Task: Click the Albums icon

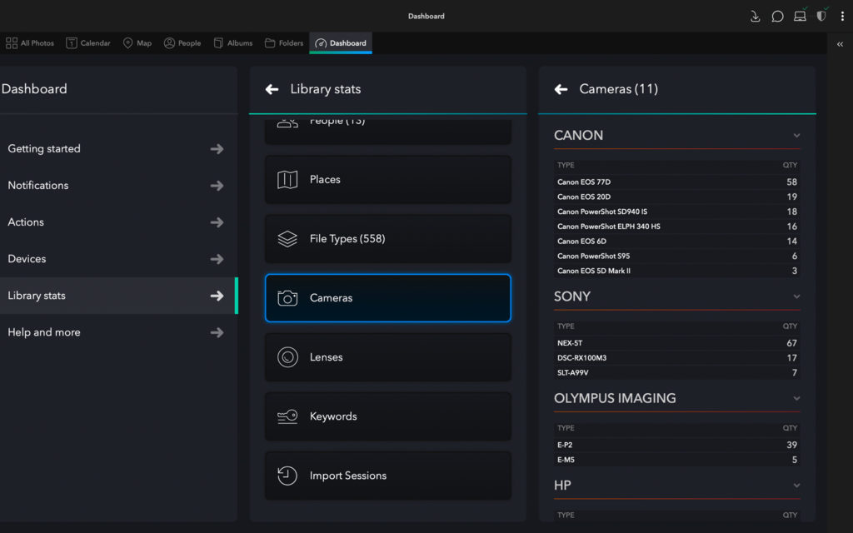Action: [218, 43]
